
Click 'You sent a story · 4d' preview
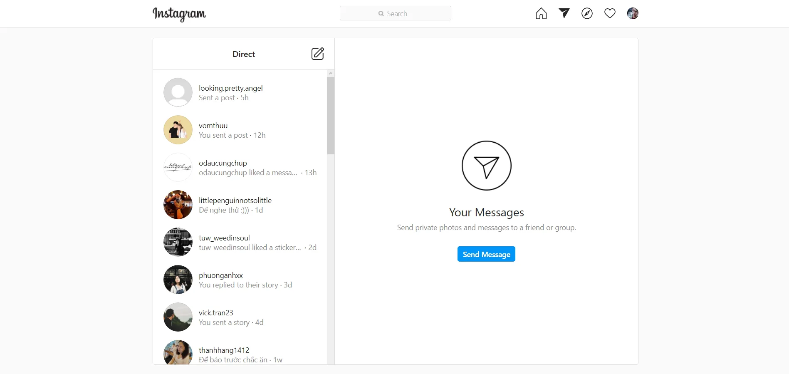231,322
